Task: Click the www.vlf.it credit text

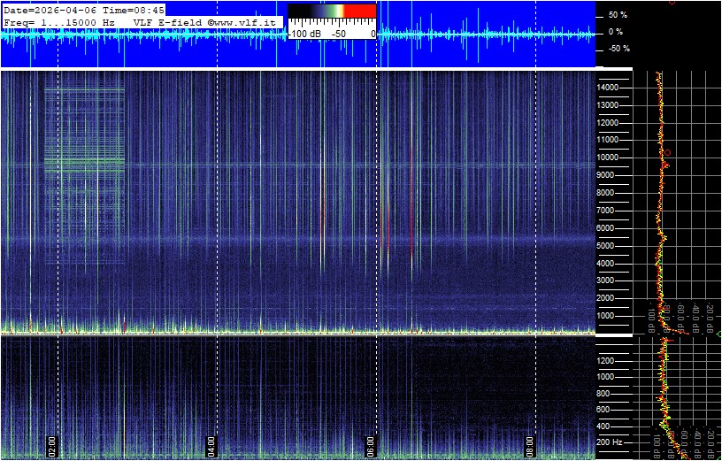Action: point(242,22)
